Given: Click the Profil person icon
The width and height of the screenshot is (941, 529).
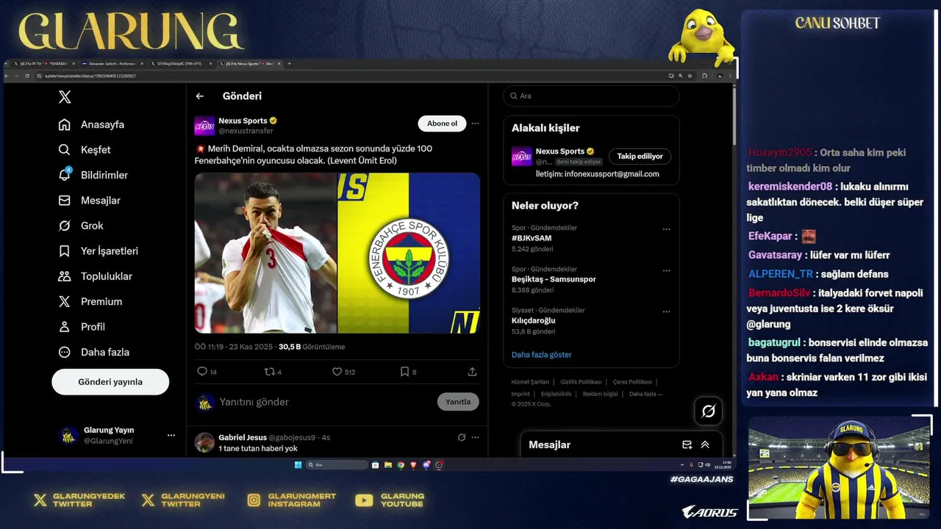Looking at the screenshot, I should (x=65, y=327).
